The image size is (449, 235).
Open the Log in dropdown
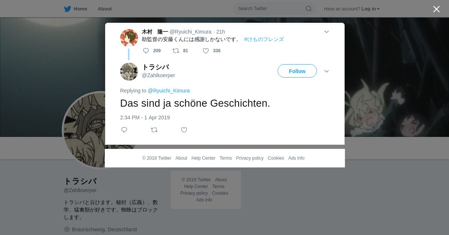click(370, 9)
